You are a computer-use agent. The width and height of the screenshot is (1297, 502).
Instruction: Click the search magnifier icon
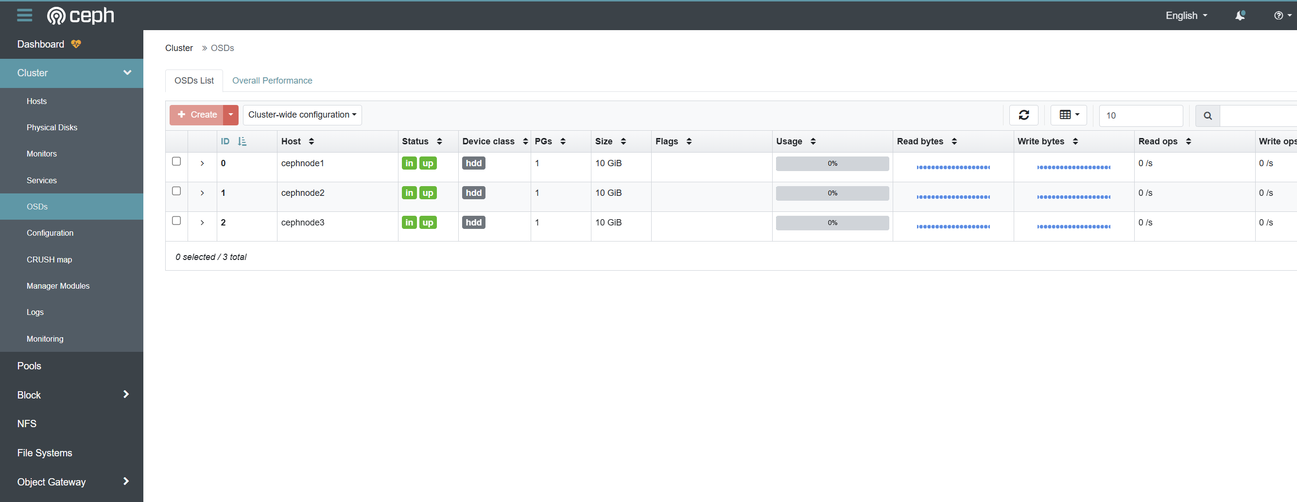click(x=1208, y=116)
